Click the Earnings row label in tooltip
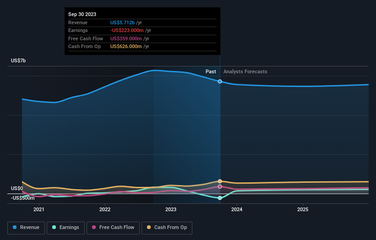Screen dimensions: 376x240 coord(78,30)
